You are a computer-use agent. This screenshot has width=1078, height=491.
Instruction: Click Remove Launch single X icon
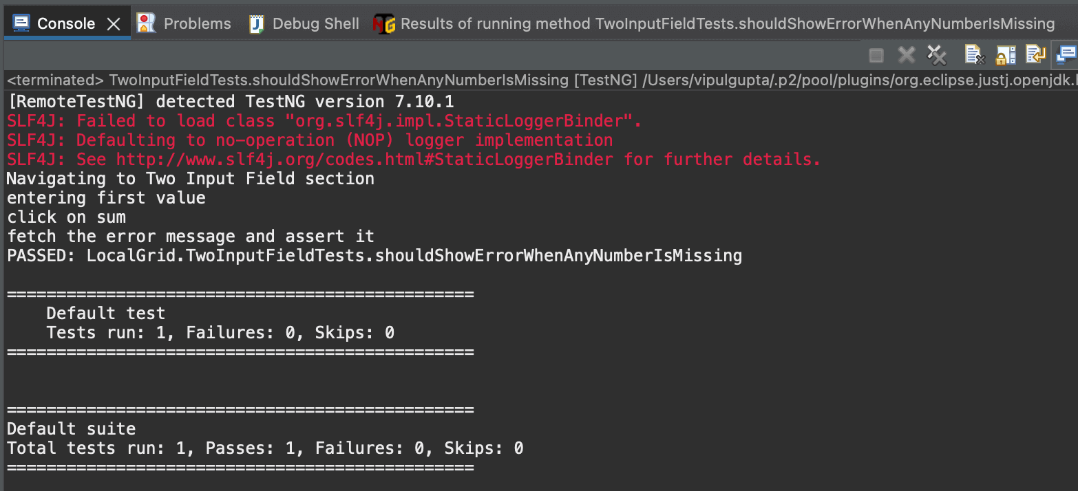coord(907,55)
